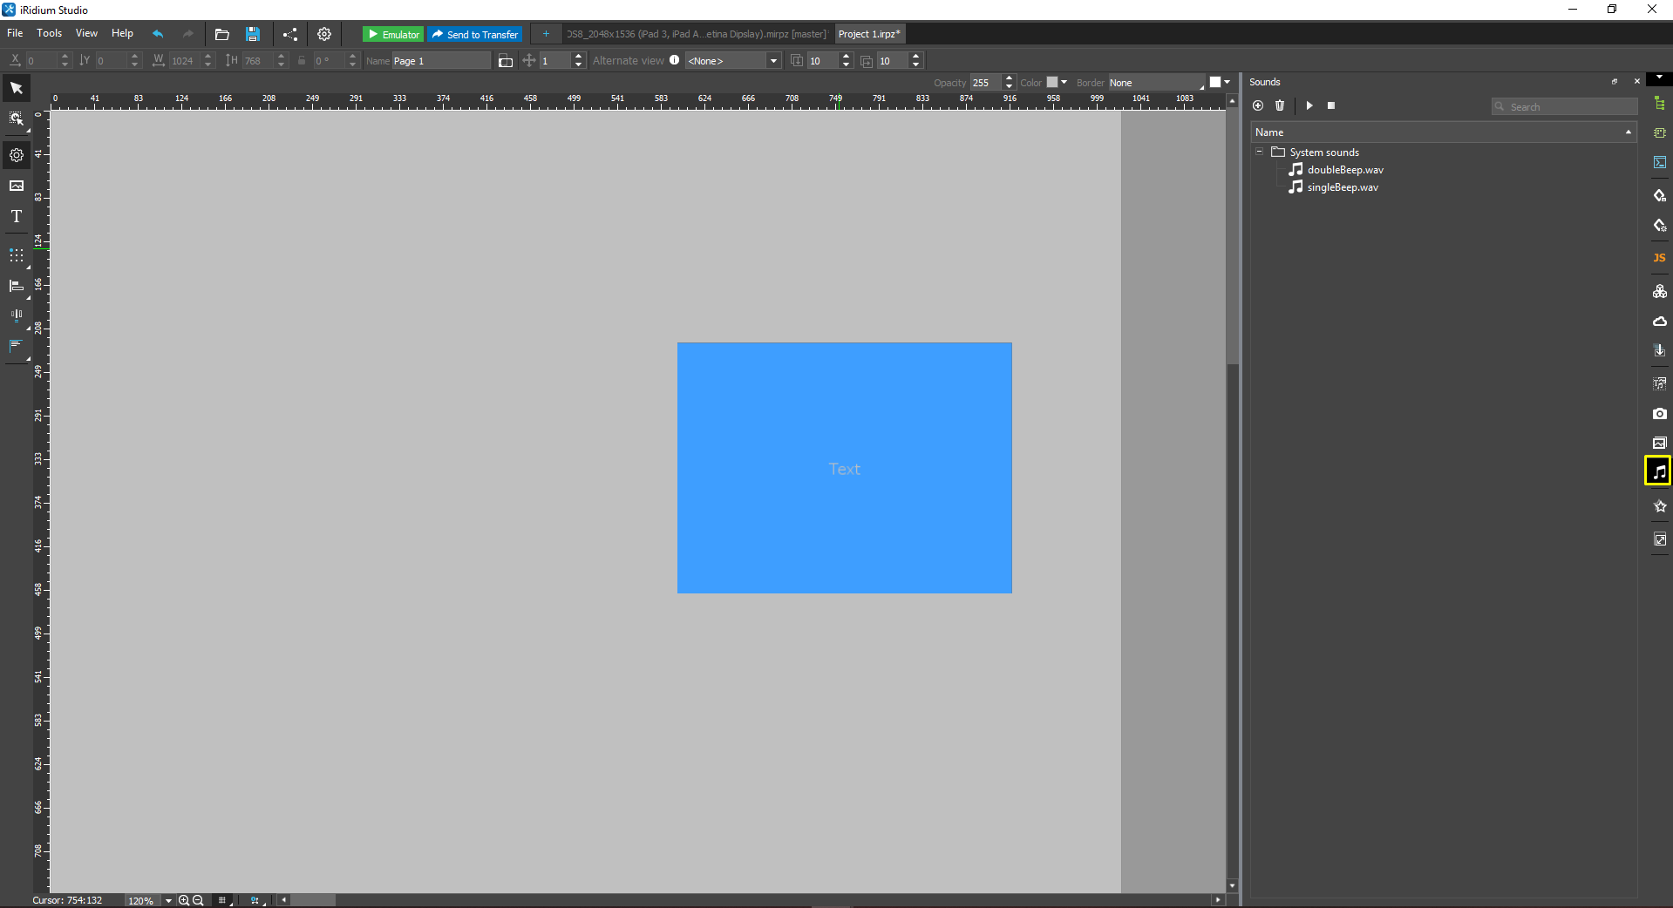Select the Text tool in the left toolbar
The width and height of the screenshot is (1673, 908).
pyautogui.click(x=16, y=216)
